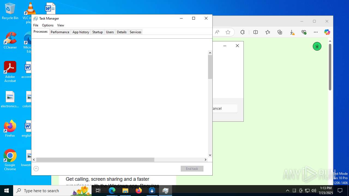Open the Google Chrome desktop shortcut
Screen dimensions: 349x196
[10, 160]
